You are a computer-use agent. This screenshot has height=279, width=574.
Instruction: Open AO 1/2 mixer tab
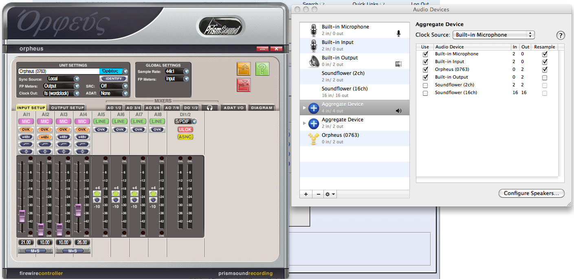[x=114, y=108]
